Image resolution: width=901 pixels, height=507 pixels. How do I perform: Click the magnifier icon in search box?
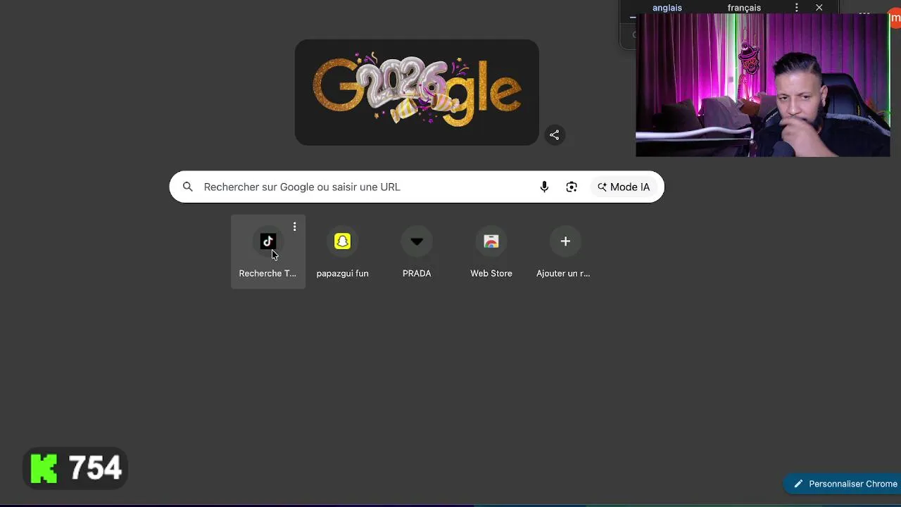pos(188,187)
